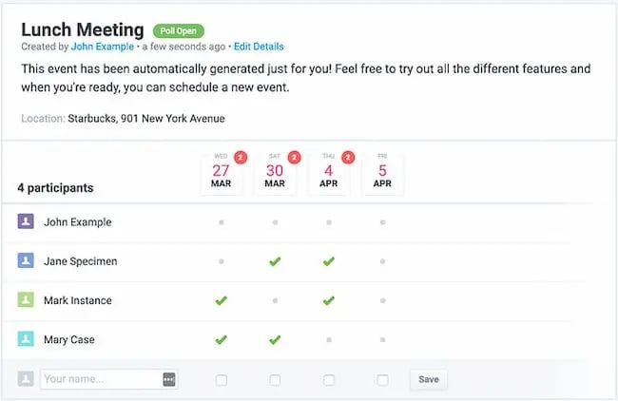Click Jane Specimen's blue avatar icon

[26, 260]
